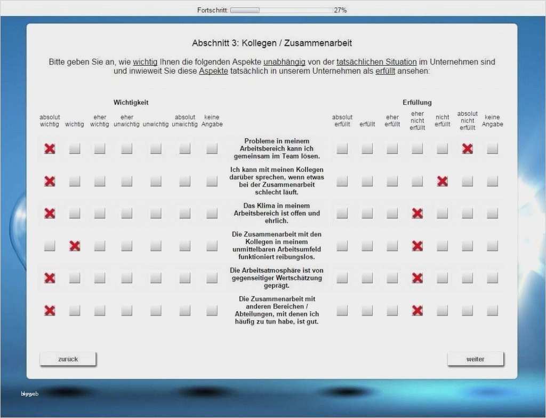Select "absolut wichtig" for the Team-Lösen question
The image size is (546, 418).
(49, 149)
